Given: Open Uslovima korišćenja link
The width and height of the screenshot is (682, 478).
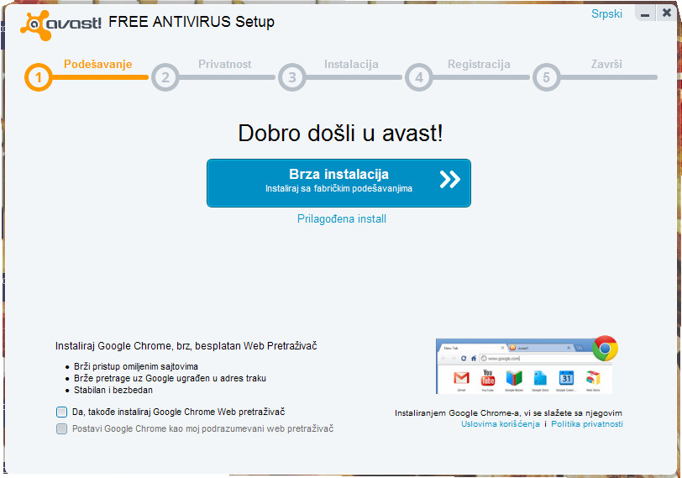Looking at the screenshot, I should pyautogui.click(x=501, y=424).
